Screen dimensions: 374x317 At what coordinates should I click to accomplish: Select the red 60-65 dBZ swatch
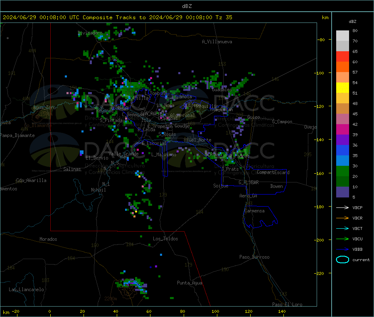click(x=342, y=56)
